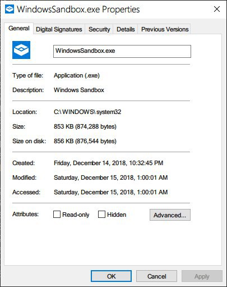Click the WindowsSandbox.exe file name field
The height and width of the screenshot is (287, 227).
[x=122, y=51]
